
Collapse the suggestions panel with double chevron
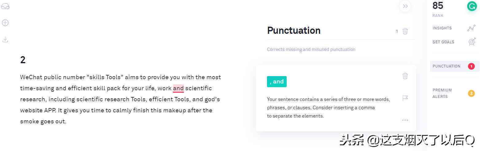pos(405,6)
